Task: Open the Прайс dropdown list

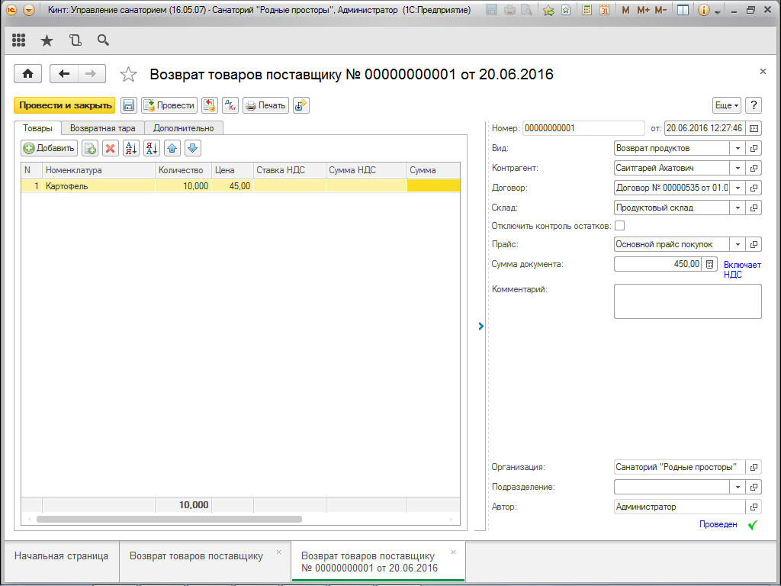Action: [x=738, y=244]
